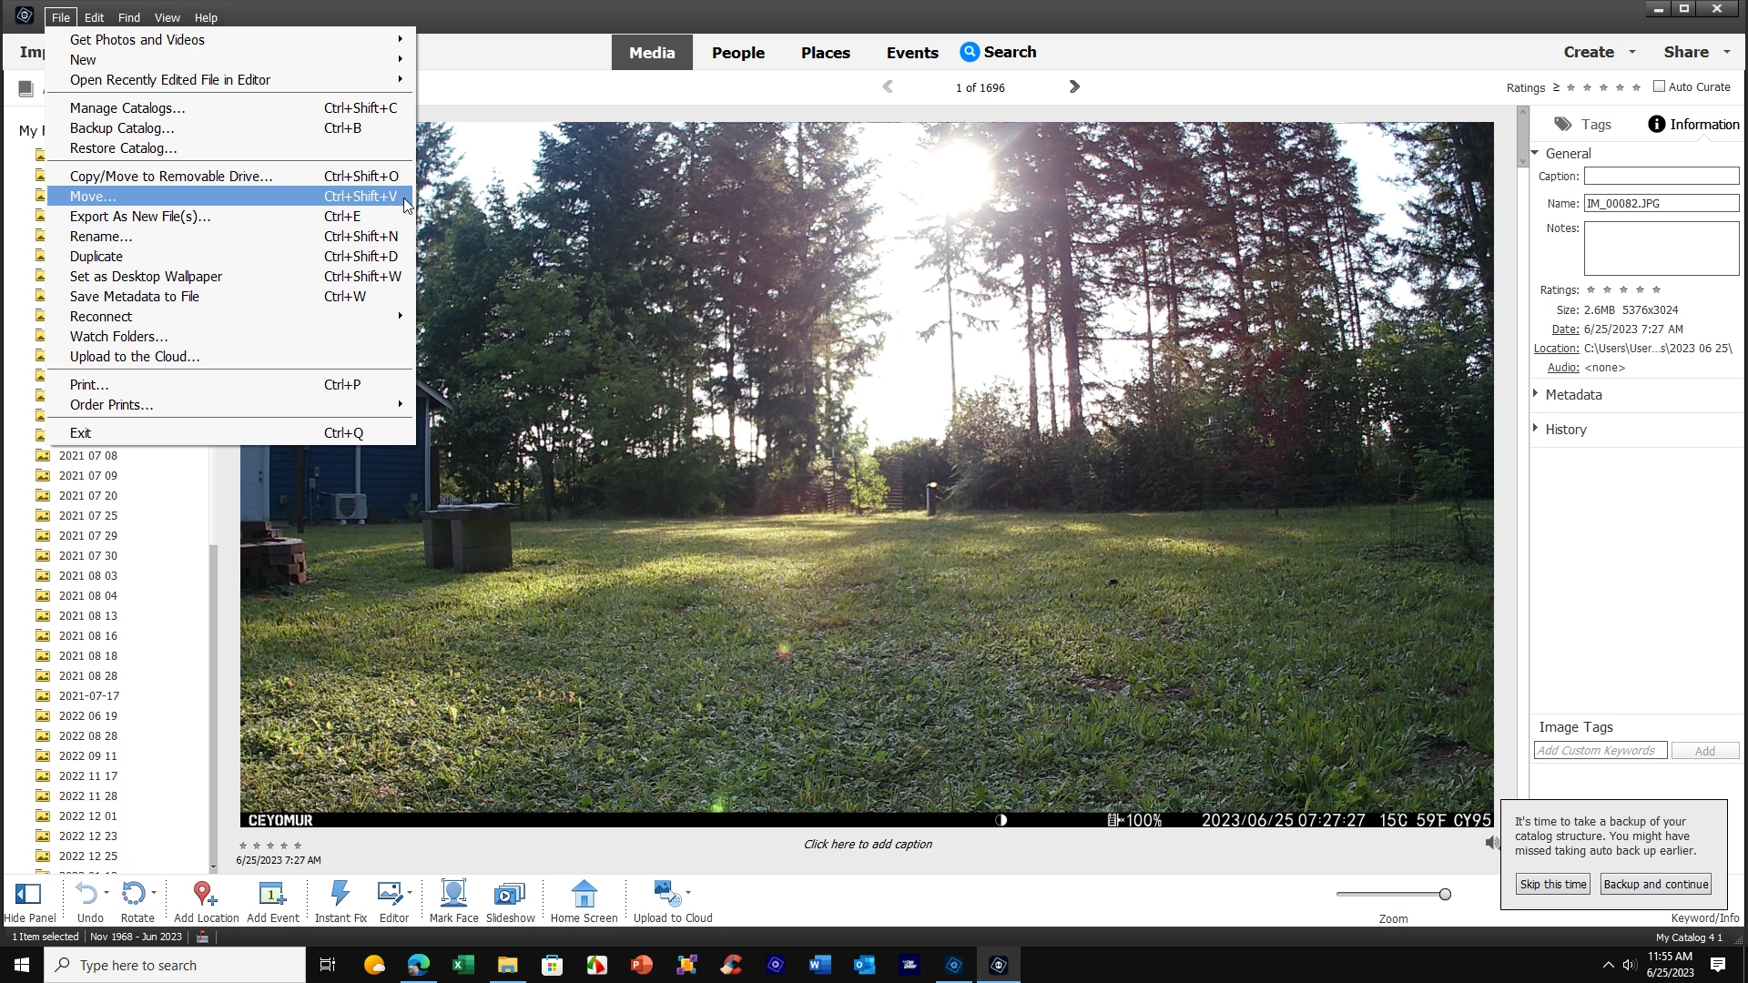Open the Create dropdown menu
Image resolution: width=1748 pixels, height=983 pixels.
[1599, 52]
